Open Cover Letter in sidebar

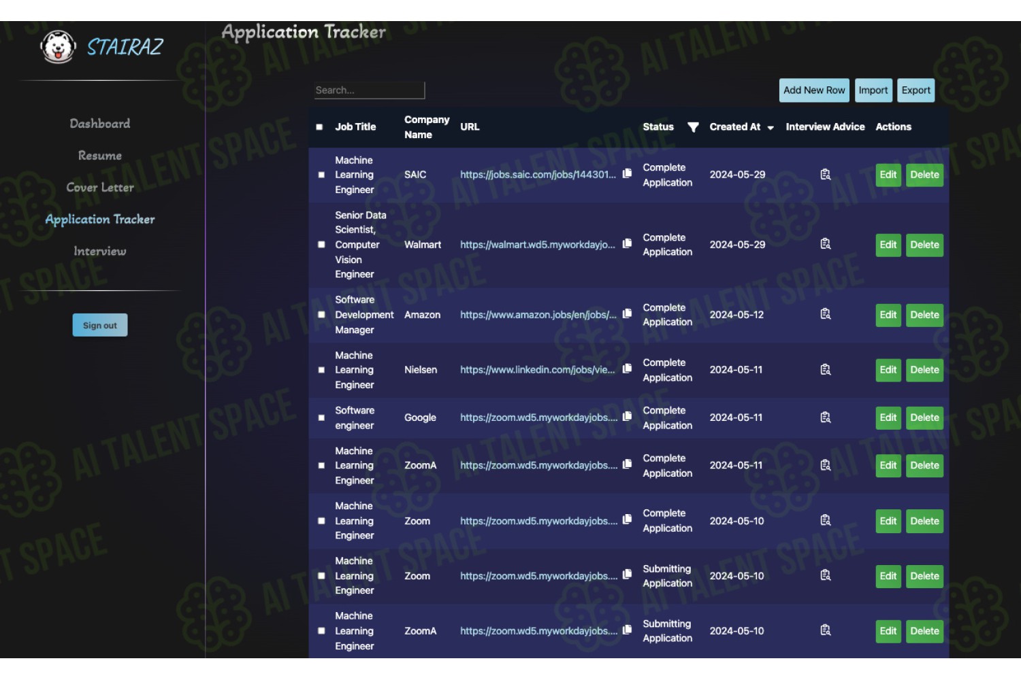tap(100, 188)
